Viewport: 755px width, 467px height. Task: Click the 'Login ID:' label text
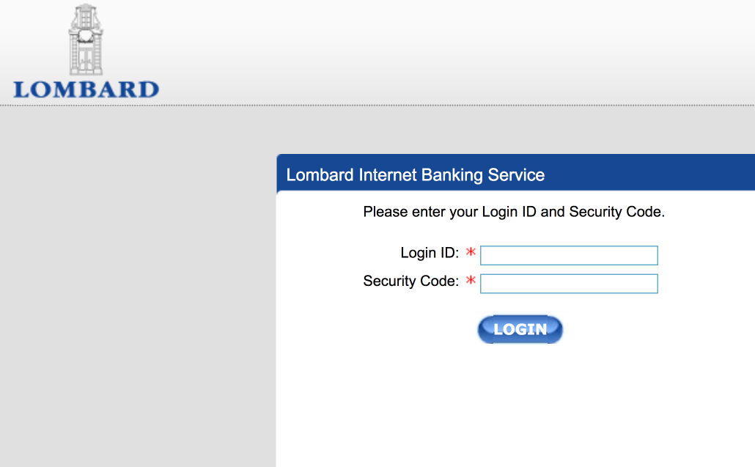(429, 252)
